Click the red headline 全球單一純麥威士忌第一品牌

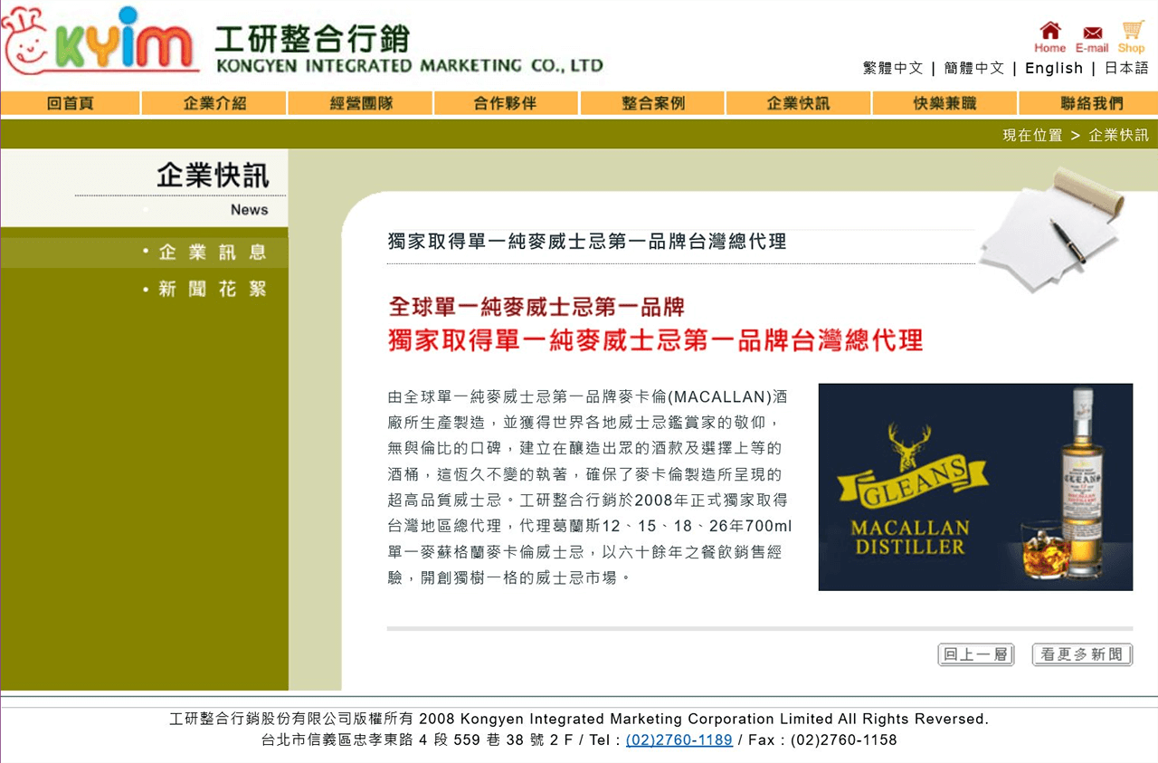coord(536,306)
